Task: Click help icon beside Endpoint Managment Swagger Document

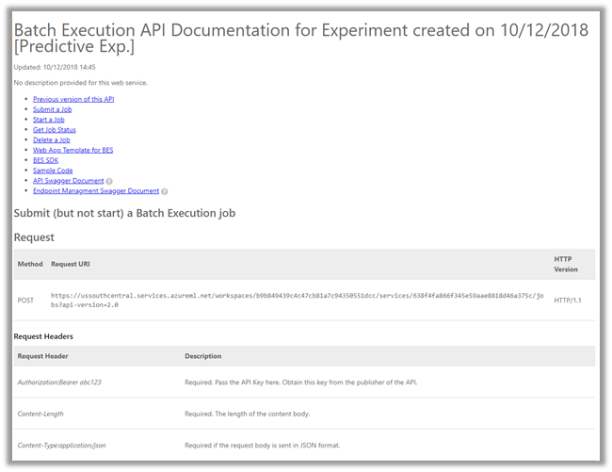Action: [x=164, y=191]
